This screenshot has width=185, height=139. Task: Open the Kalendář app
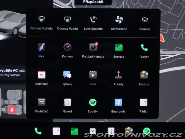(41, 75)
